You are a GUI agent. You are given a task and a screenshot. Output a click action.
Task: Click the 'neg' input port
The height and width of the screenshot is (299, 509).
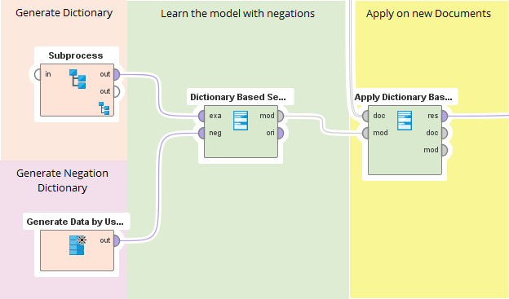[201, 133]
